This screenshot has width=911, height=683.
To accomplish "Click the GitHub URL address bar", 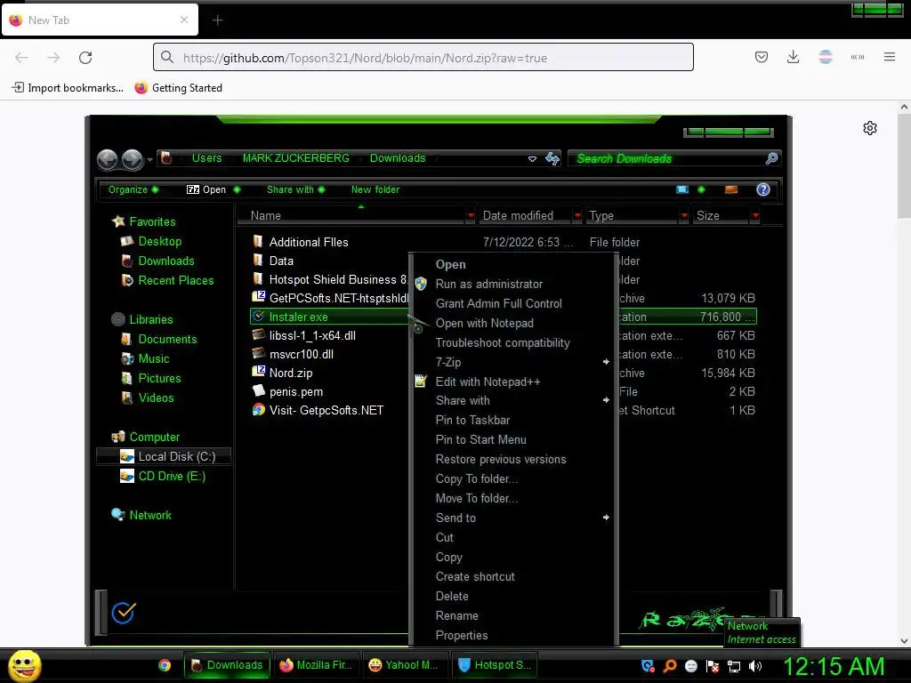I will [423, 58].
